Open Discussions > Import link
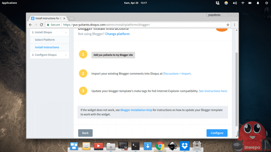Screen dimensions: 271x152 [x=177, y=74]
